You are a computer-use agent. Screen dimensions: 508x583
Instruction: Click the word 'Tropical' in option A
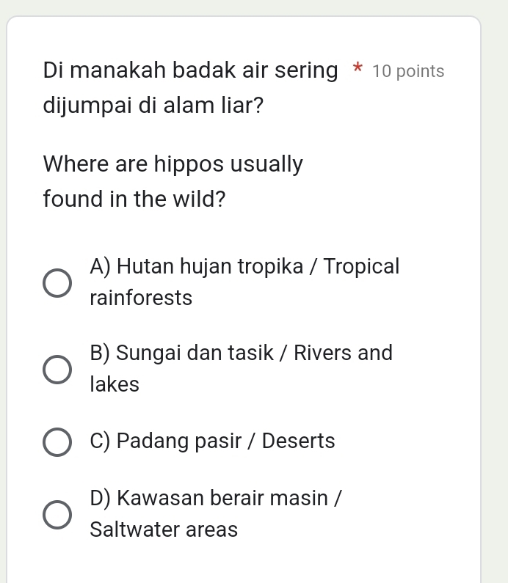coord(362,266)
